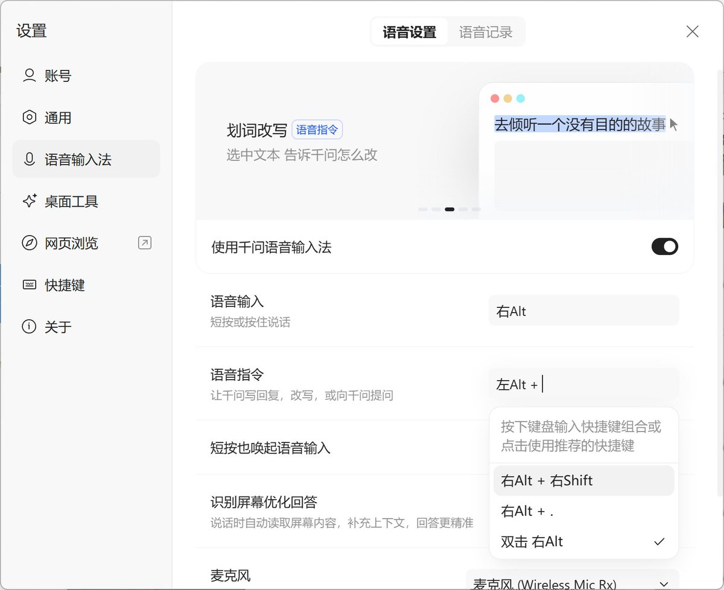Screen dimensions: 724x590
Task: Click the 划词改写 heading
Action: [x=257, y=130]
